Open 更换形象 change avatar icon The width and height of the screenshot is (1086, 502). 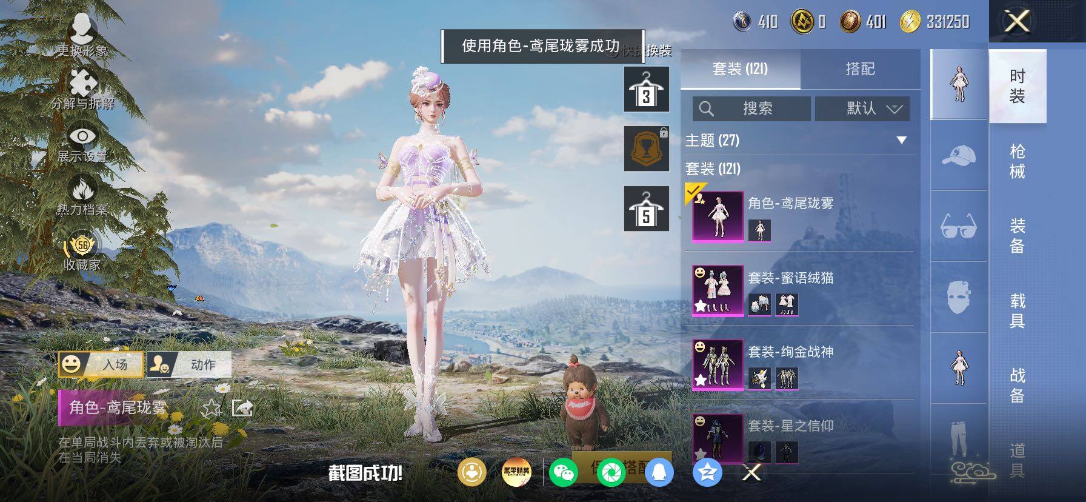click(x=82, y=35)
